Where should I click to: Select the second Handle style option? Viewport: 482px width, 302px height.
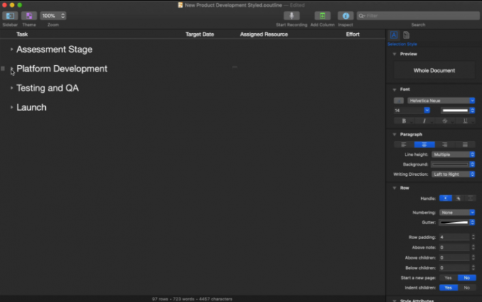(x=458, y=198)
